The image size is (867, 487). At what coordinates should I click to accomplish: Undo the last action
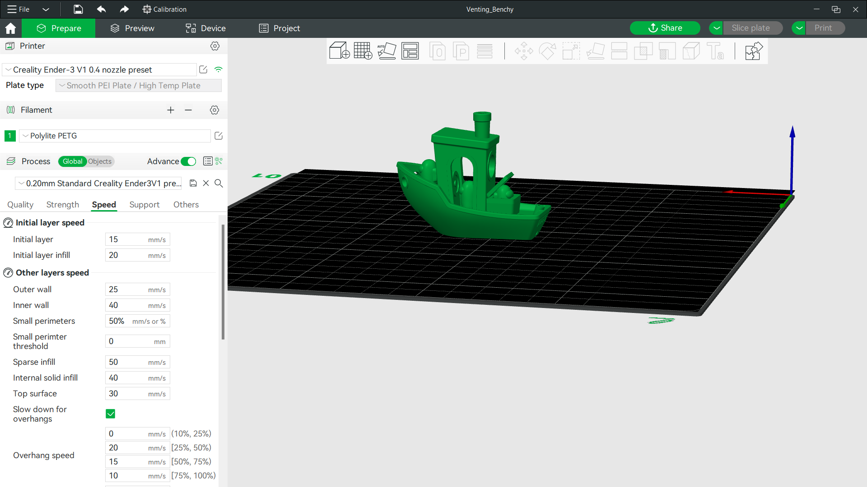point(101,9)
